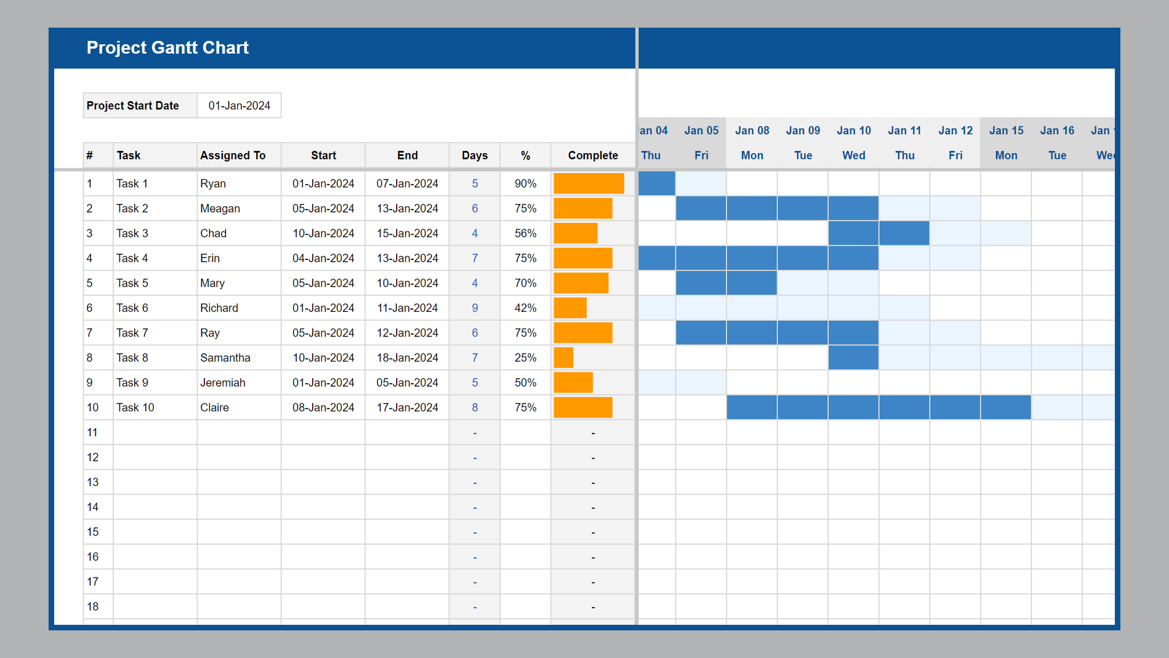1169x658 pixels.
Task: Select empty Task row 11
Action: 154,432
